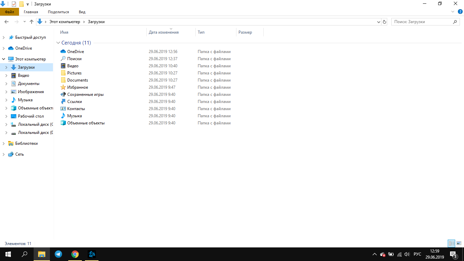This screenshot has width=464, height=261.
Task: Click the Properties icon in quick access toolbar
Action: [x=14, y=4]
